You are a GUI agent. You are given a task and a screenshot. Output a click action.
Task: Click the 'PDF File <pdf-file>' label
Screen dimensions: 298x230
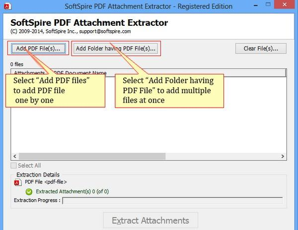(x=46, y=182)
